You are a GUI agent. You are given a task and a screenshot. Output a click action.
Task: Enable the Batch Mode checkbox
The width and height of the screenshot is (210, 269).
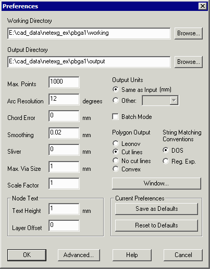pyautogui.click(x=116, y=117)
